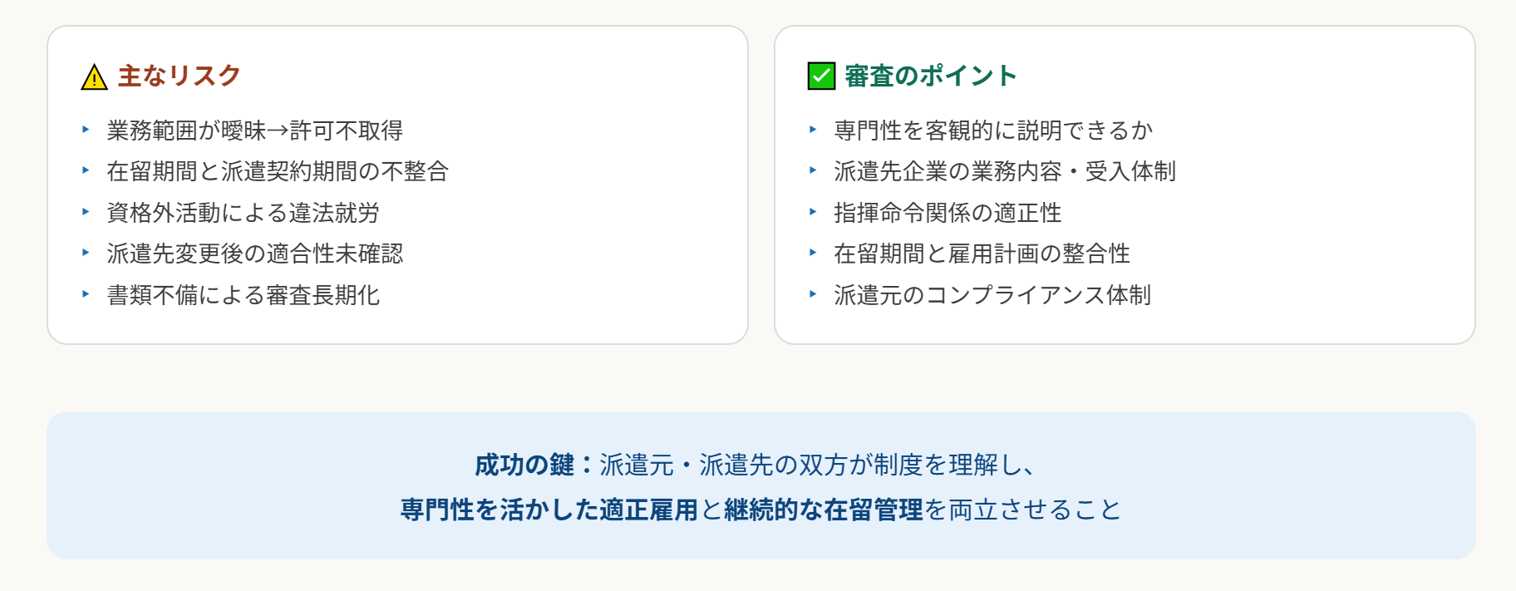Screen dimensions: 1516x591
Task: Click the arrow bullet beside 書類不備による審査長期化
Action: pos(86,294)
